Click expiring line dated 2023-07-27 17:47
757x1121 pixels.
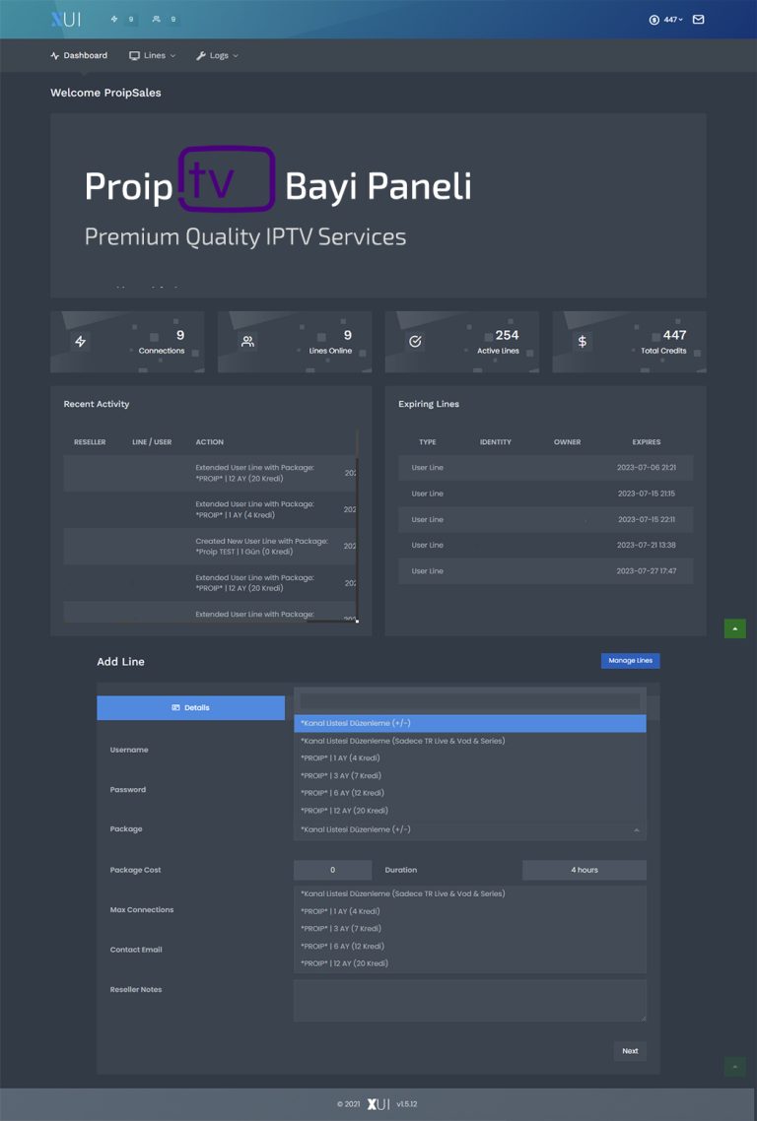coord(546,571)
